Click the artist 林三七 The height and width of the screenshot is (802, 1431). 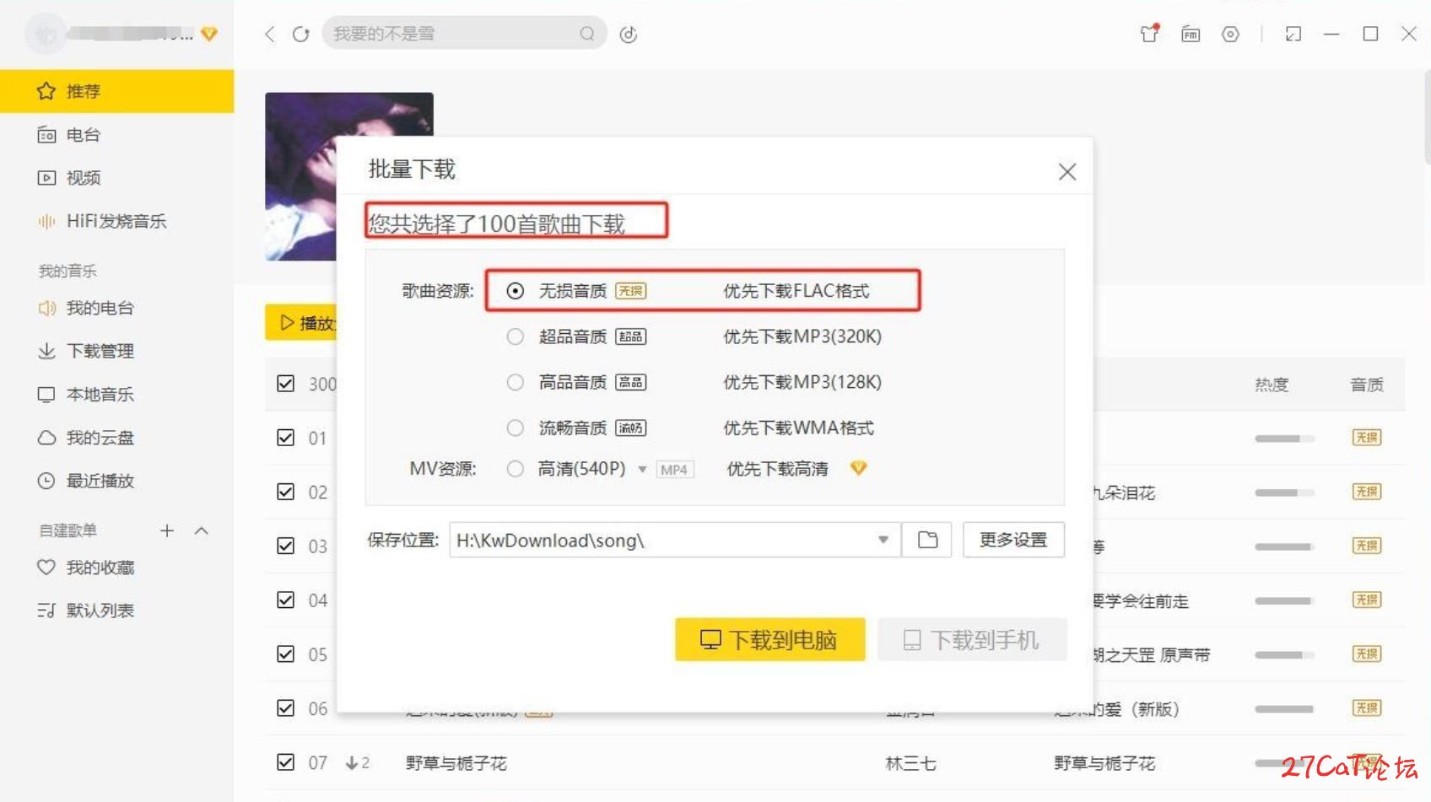point(911,763)
